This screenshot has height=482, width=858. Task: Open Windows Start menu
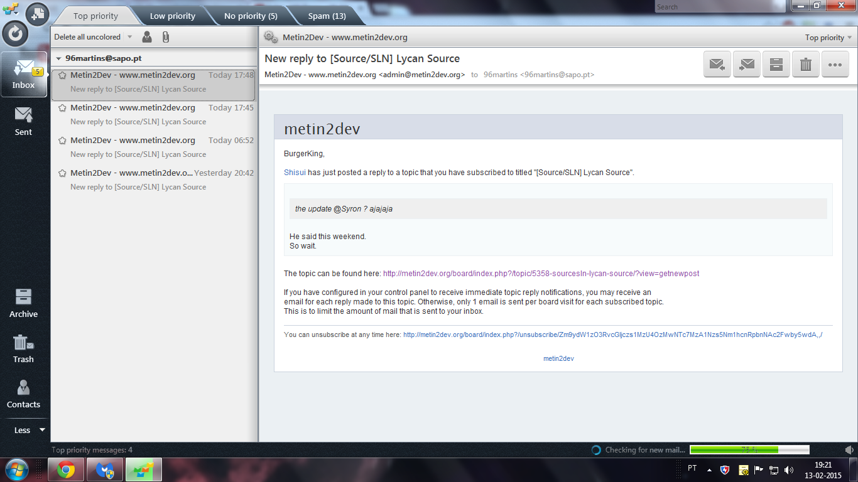tap(16, 469)
